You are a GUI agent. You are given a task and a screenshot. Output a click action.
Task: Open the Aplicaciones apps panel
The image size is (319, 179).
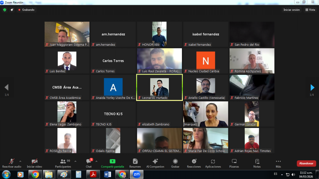point(213,163)
